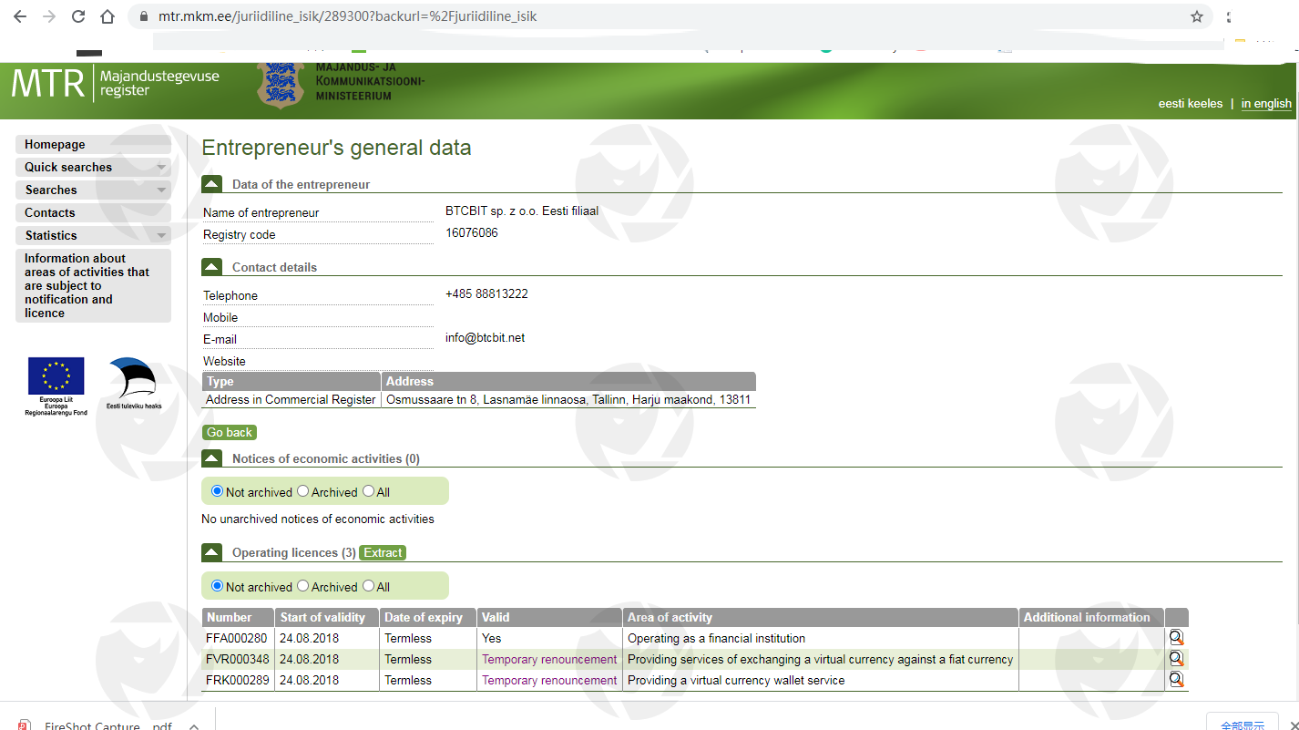Screen dimensions: 1299x730
Task: Bookmark page with the star icon
Action: tap(1197, 16)
